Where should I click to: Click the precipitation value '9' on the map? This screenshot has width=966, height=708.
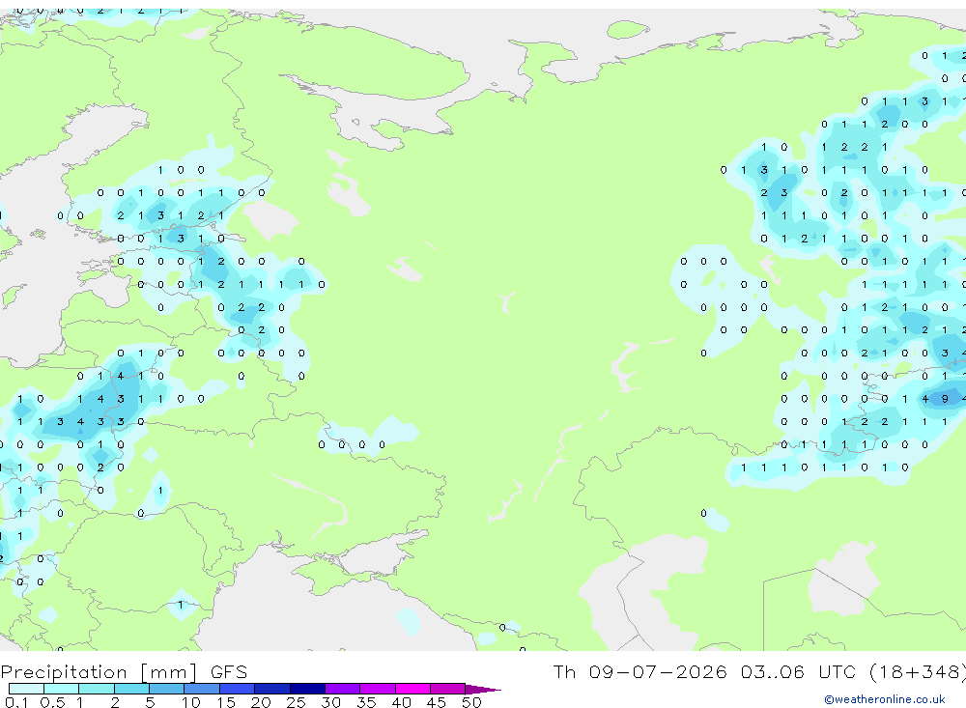point(945,399)
